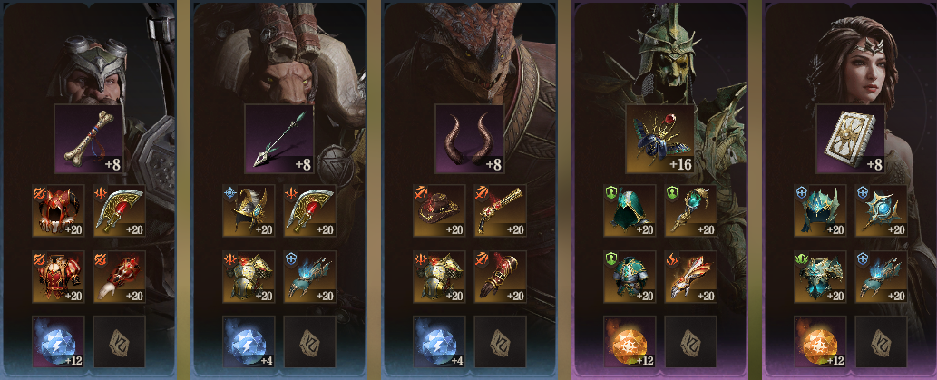This screenshot has width=937, height=380.
Task: Select the lizardman's brown cowboy hat
Action: (x=439, y=210)
